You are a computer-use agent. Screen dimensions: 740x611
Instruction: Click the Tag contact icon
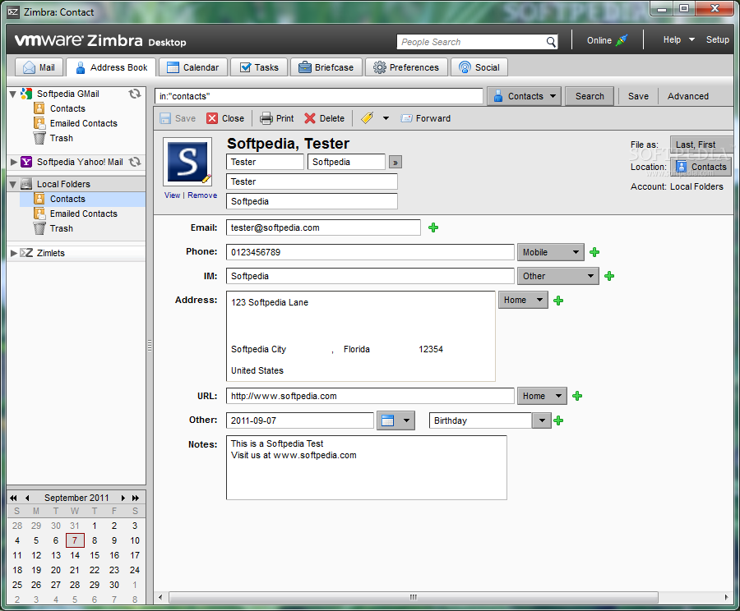pos(368,118)
